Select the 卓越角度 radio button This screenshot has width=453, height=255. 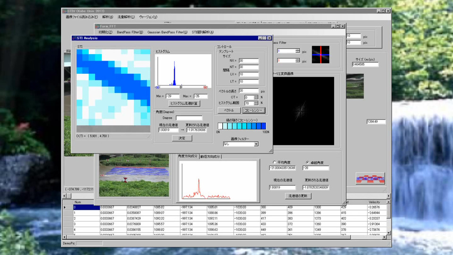click(308, 162)
